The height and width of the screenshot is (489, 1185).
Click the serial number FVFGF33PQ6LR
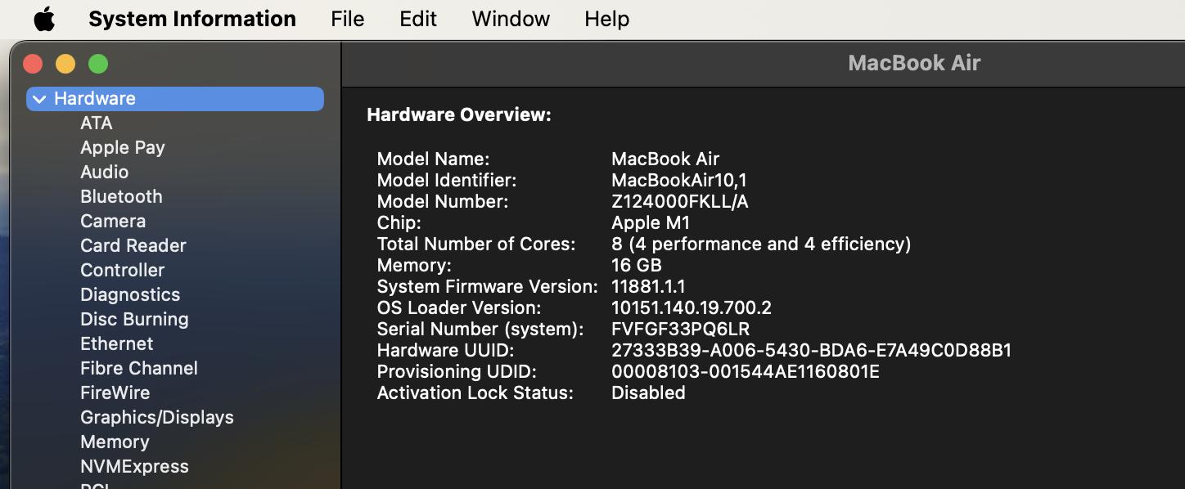coord(680,329)
